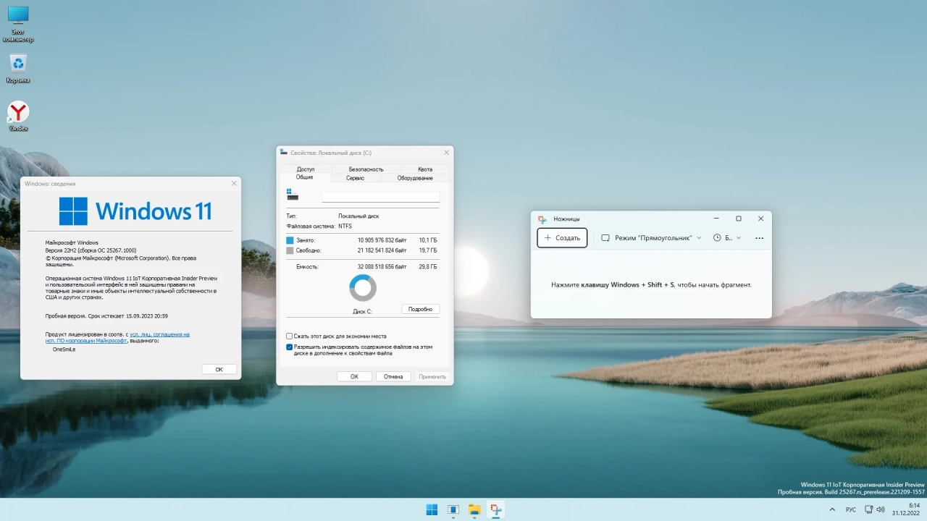Click the disk usage donut chart
The height and width of the screenshot is (521, 927).
pos(363,288)
